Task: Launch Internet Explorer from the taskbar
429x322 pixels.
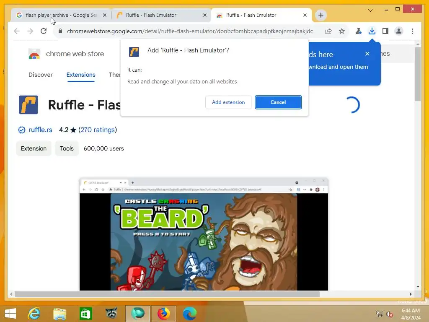Action: (x=34, y=314)
